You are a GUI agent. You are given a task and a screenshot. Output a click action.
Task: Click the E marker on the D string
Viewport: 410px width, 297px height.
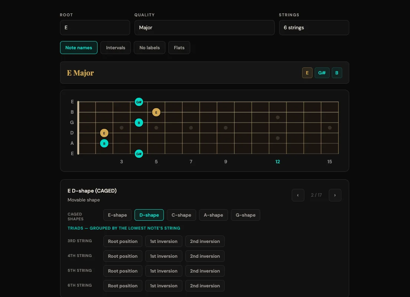104,133
